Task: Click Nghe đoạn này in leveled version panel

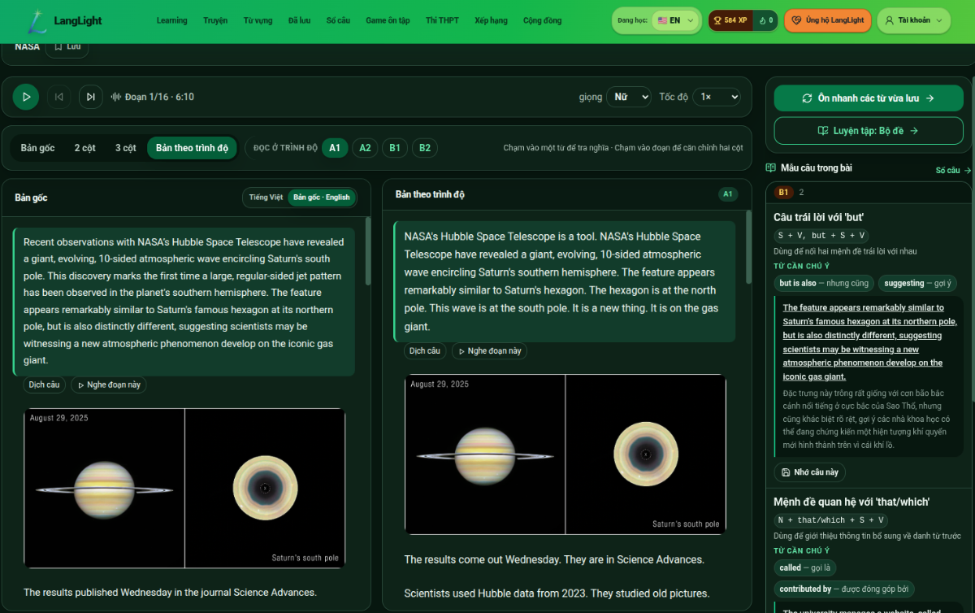Action: pyautogui.click(x=489, y=351)
